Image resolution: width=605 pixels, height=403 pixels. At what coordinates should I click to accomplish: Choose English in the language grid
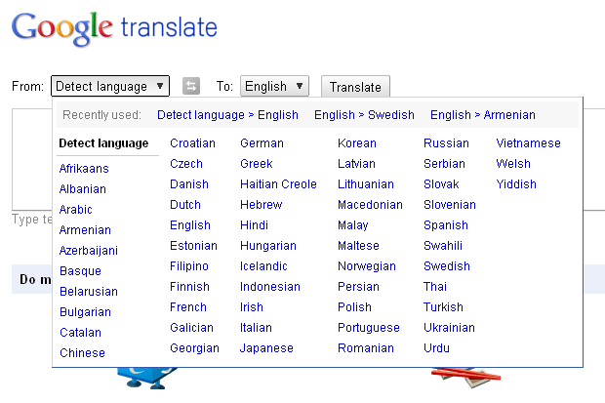click(x=190, y=225)
